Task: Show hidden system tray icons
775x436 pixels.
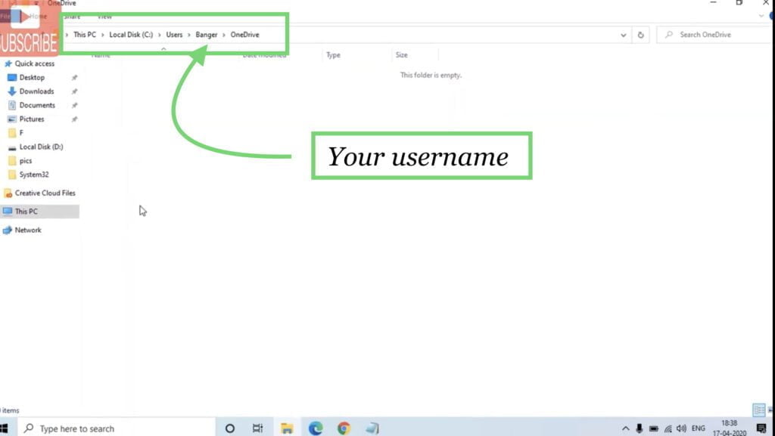Action: tap(625, 428)
